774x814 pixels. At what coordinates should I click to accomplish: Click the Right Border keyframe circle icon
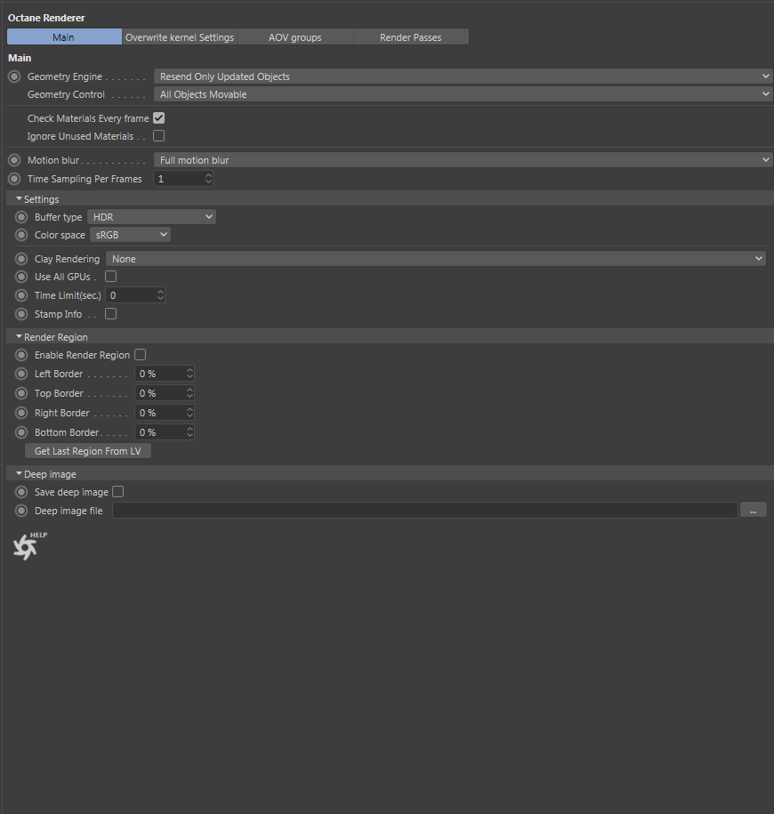tap(21, 413)
